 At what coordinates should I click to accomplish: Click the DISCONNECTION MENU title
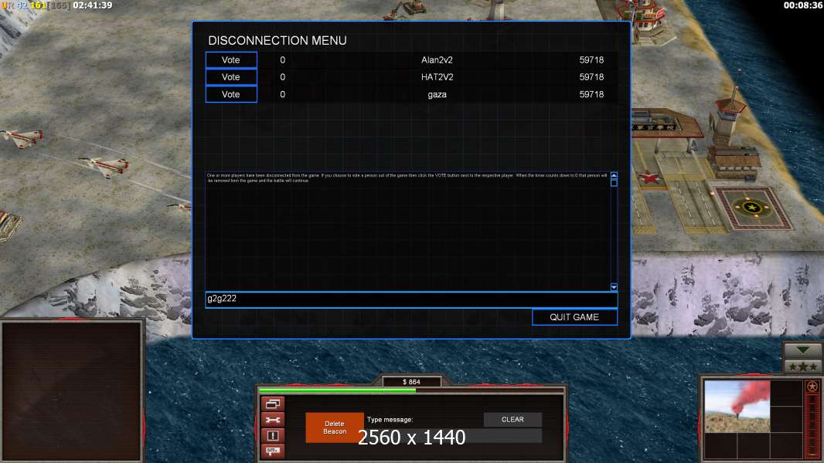(x=278, y=40)
